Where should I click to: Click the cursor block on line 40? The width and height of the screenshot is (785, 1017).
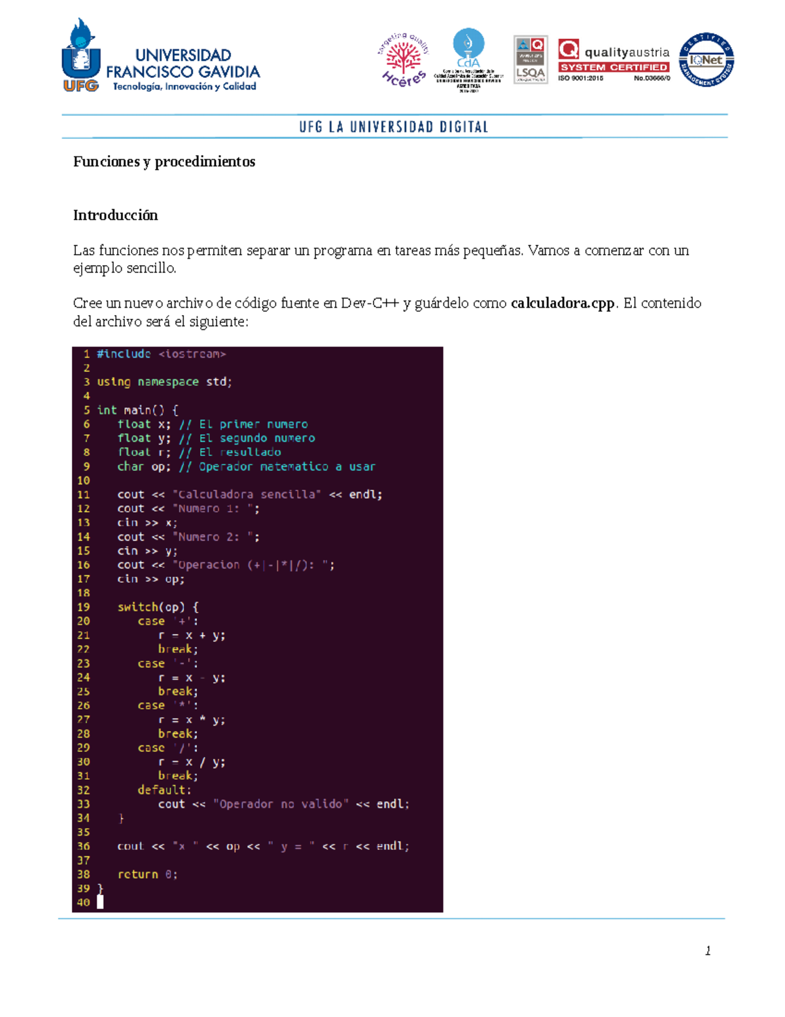[x=100, y=902]
